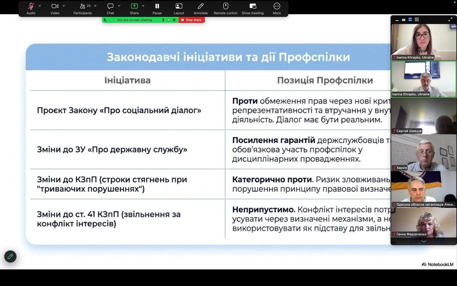Screen dimensions: 457x286
Task: Open audio options caret next to Audio
Action: pos(40,6)
